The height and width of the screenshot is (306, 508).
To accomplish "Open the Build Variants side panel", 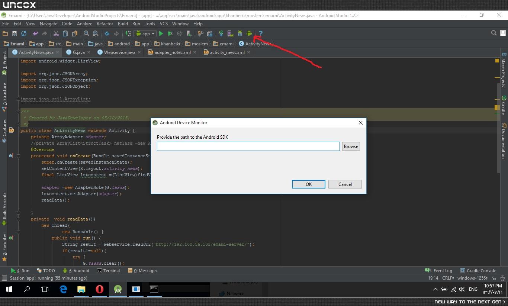I will [x=4, y=209].
